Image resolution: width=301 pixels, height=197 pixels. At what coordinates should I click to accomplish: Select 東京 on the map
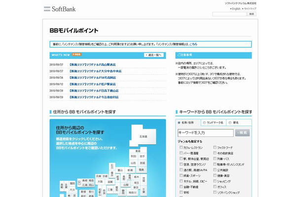pyautogui.click(x=136, y=187)
